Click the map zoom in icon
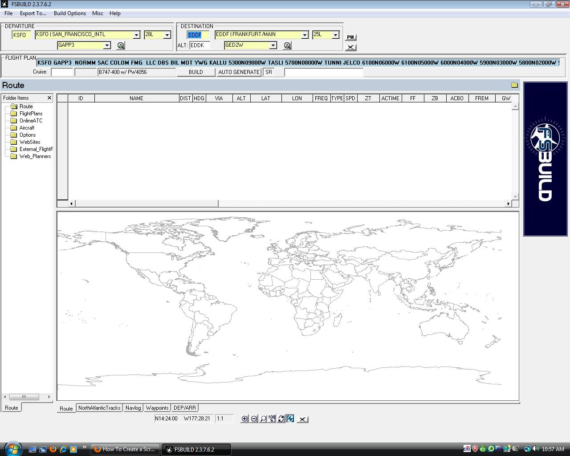The width and height of the screenshot is (570, 456). tap(244, 419)
